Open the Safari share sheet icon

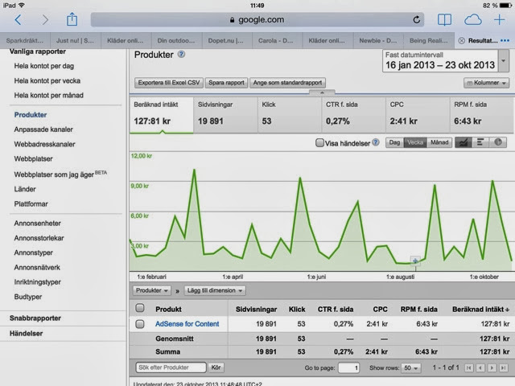(x=72, y=19)
